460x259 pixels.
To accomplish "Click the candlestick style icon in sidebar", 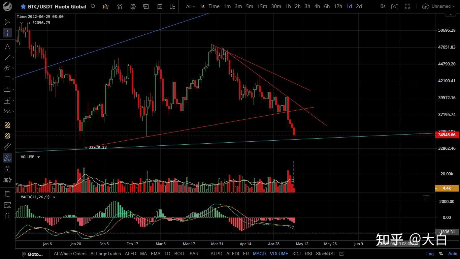I will 7,180.
